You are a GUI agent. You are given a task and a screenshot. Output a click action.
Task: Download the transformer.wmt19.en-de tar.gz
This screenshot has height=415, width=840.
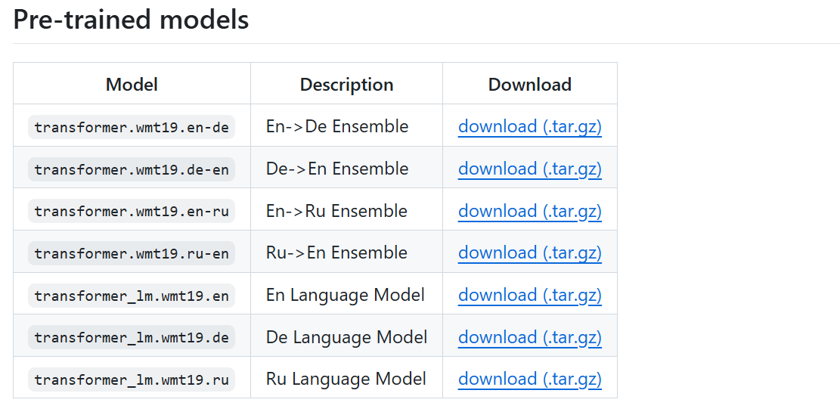530,127
